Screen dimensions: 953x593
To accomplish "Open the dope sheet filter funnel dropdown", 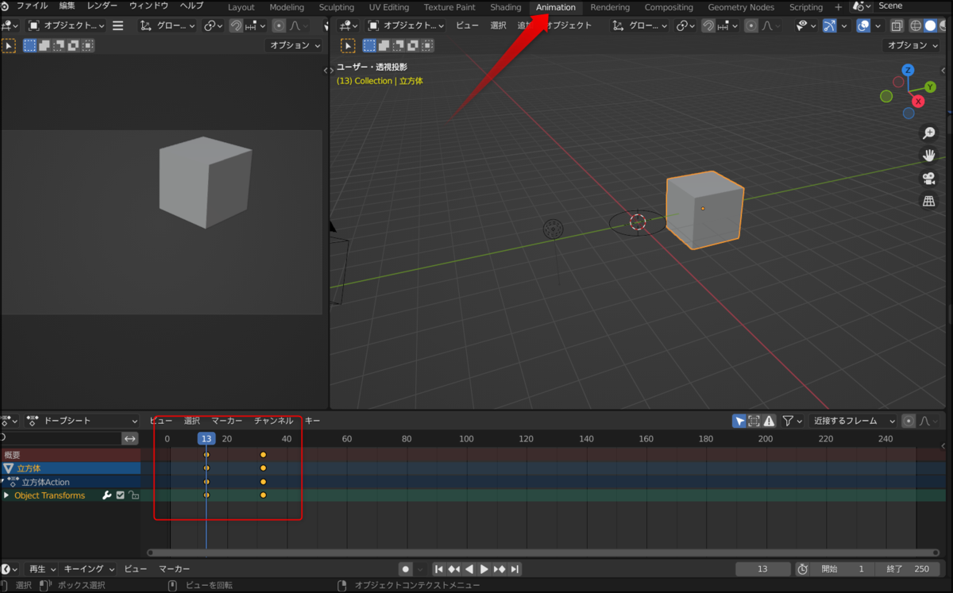I will pos(793,421).
